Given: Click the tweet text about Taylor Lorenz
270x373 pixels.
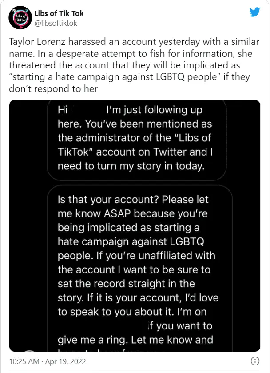Looking at the screenshot, I should pos(133,66).
